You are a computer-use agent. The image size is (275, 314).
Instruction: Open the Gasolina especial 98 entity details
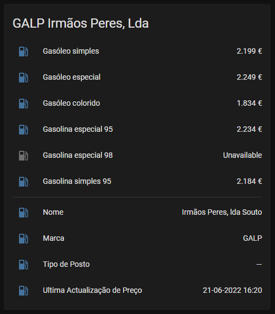click(137, 156)
